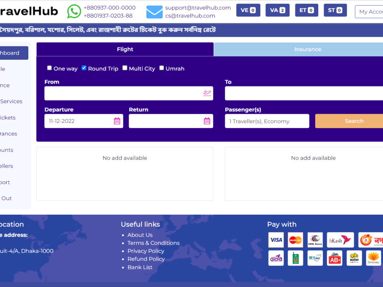This screenshot has height=287, width=383.
Task: Open the Terms & Conditions link
Action: coord(154,243)
